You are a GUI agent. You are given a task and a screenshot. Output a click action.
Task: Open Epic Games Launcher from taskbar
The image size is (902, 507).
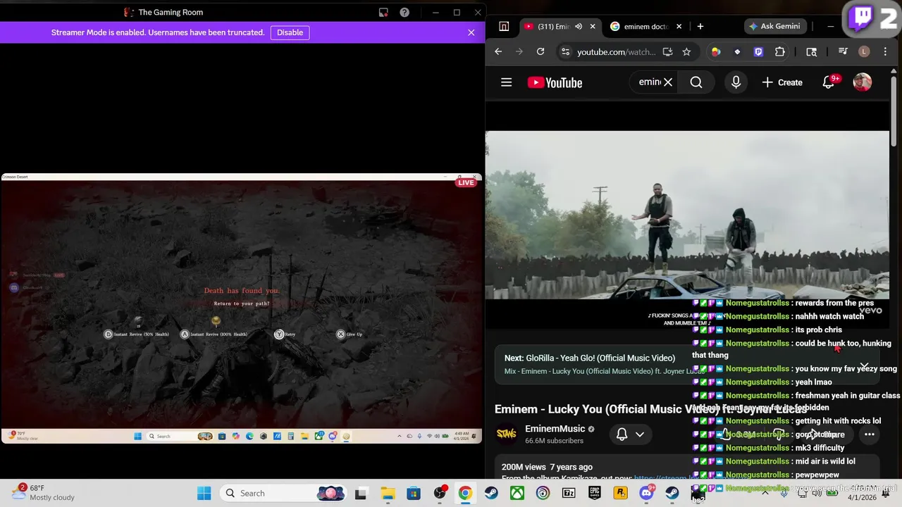coord(595,493)
